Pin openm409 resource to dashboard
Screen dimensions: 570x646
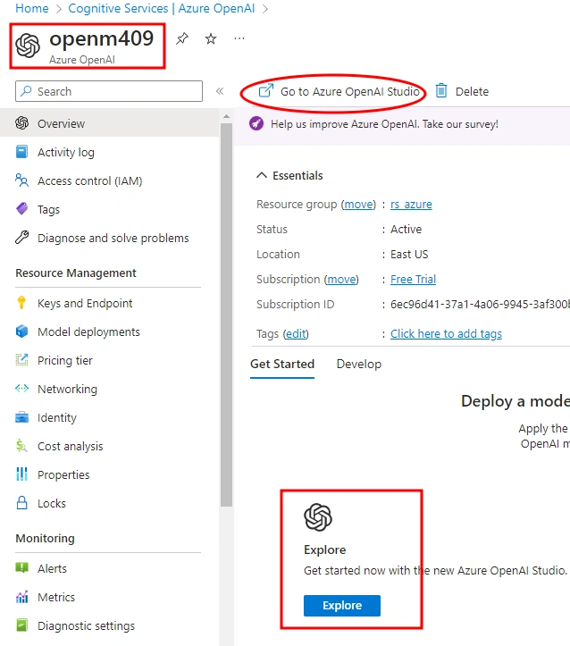182,38
